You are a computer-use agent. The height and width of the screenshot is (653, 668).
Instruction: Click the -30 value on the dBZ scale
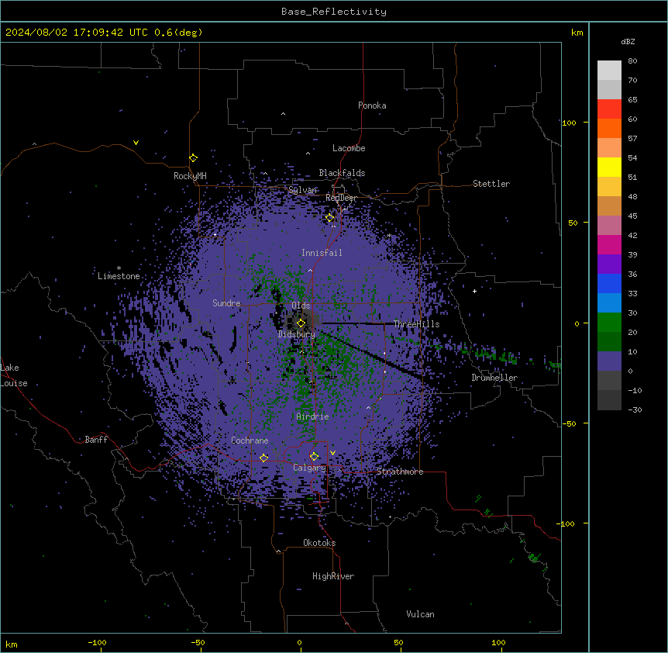(635, 409)
